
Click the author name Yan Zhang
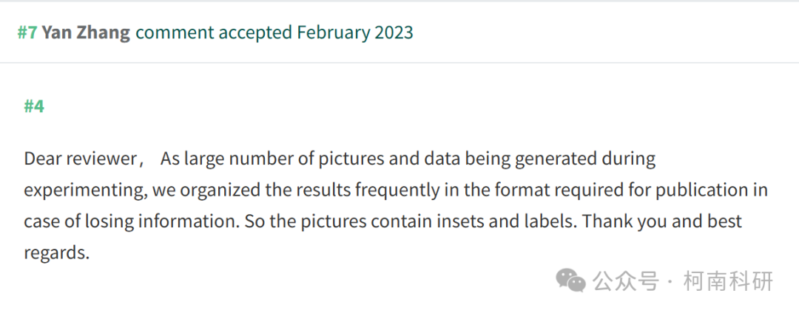(86, 33)
